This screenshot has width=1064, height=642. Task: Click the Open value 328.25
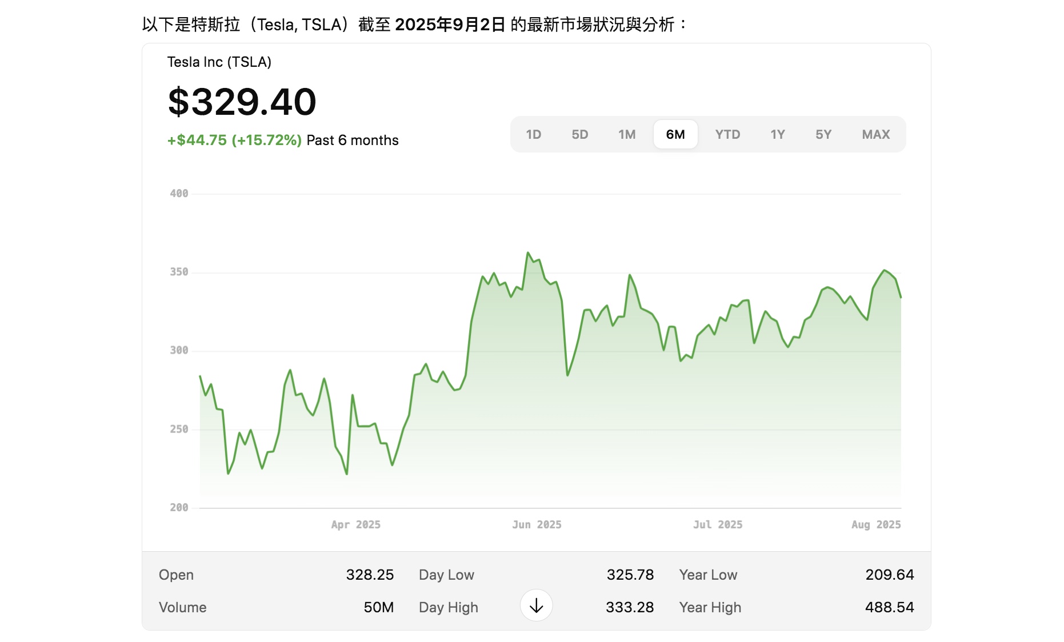coord(369,575)
